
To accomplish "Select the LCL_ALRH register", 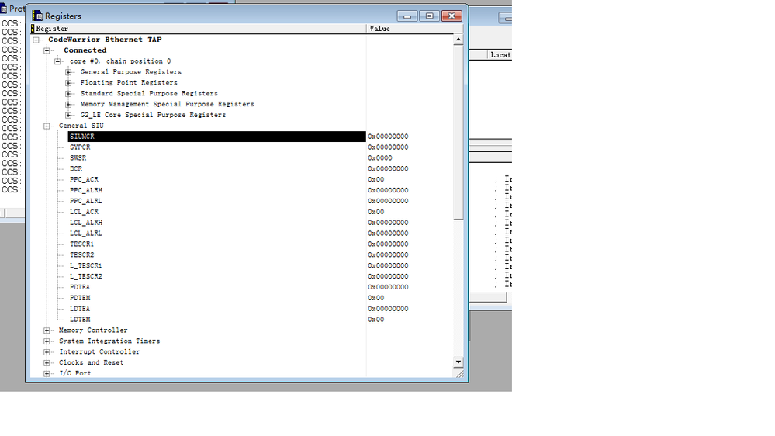I will point(86,223).
